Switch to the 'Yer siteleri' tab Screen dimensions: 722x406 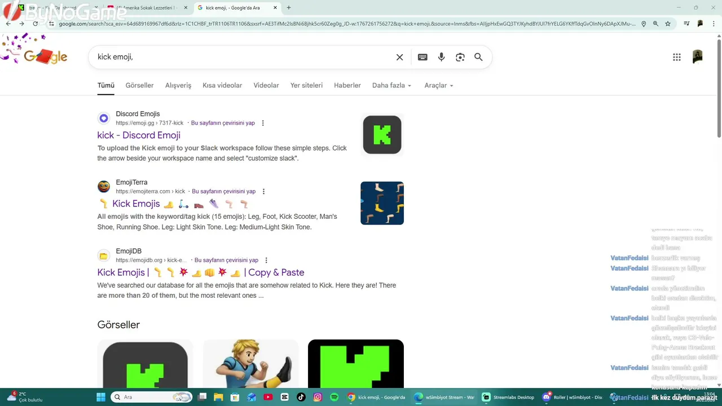pos(306,85)
